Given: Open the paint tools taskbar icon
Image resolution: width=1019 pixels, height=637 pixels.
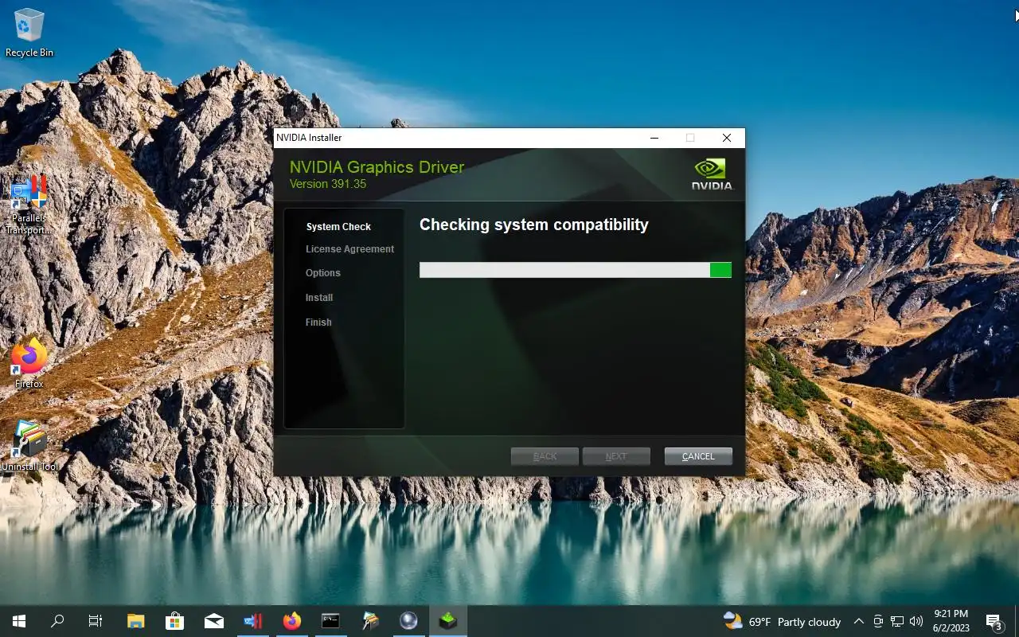Looking at the screenshot, I should click(x=370, y=621).
